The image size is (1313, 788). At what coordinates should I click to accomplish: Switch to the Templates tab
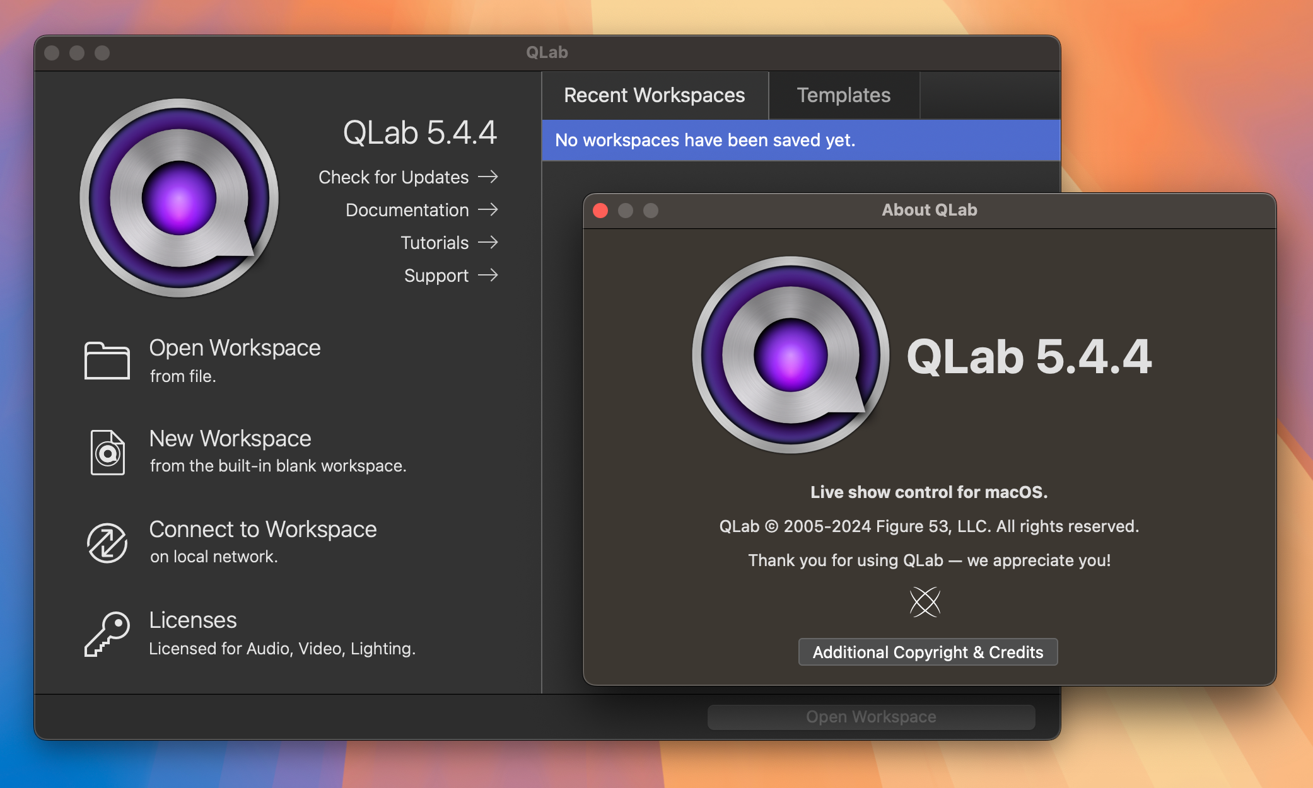[x=843, y=94]
